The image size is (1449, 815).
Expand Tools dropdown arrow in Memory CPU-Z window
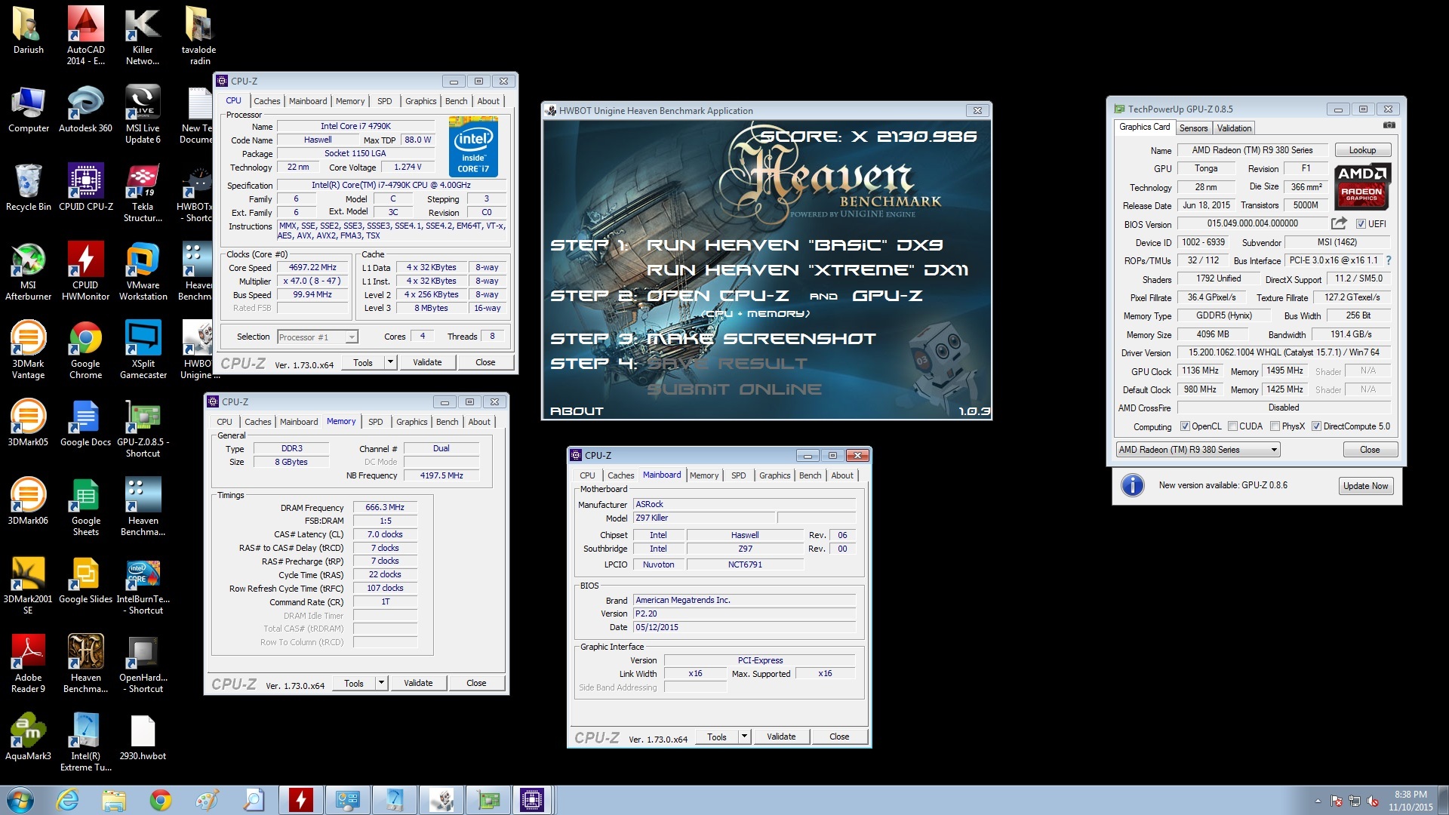point(381,683)
